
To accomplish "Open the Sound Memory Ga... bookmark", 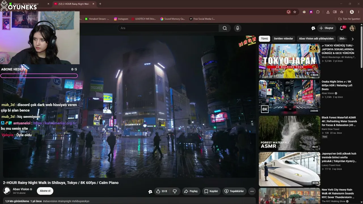I will (173, 19).
